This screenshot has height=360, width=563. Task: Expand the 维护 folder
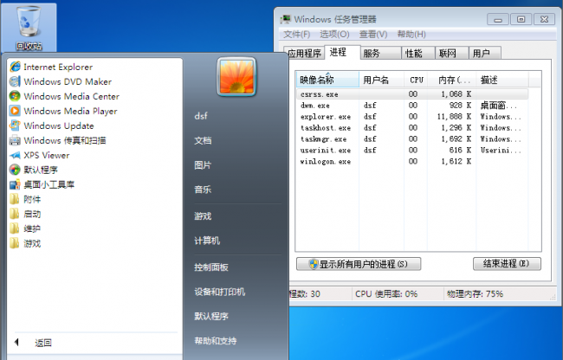pyautogui.click(x=25, y=228)
